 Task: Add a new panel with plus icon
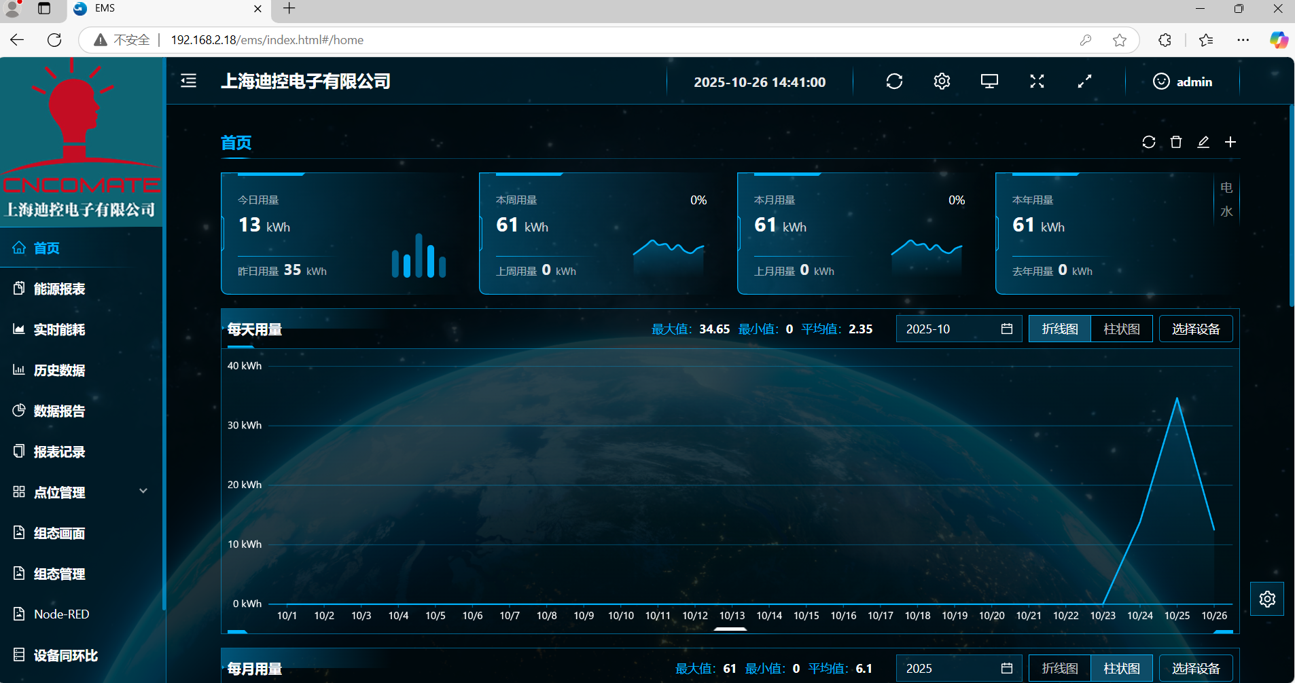pos(1230,142)
